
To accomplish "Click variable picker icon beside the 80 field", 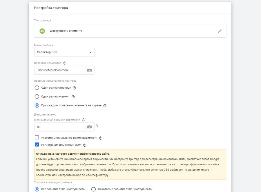I will (90, 127).
